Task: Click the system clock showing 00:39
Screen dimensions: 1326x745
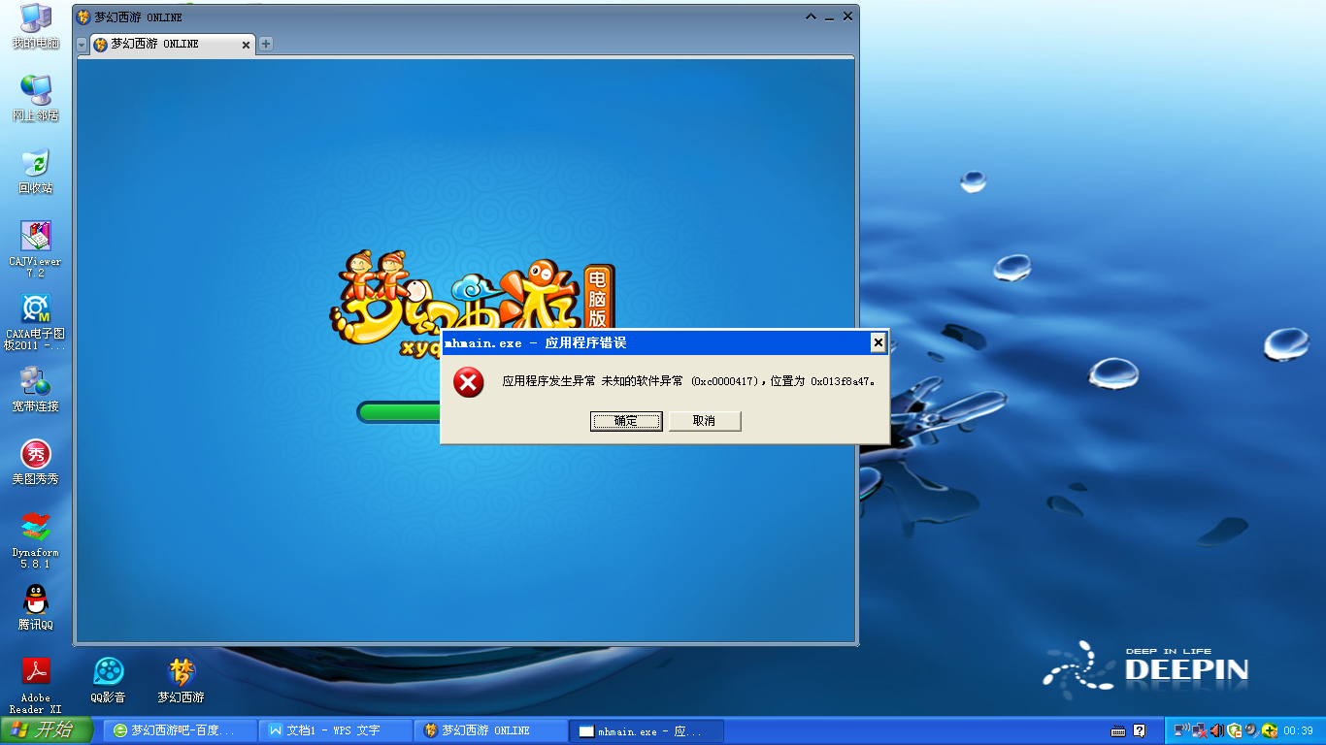Action: (1298, 730)
